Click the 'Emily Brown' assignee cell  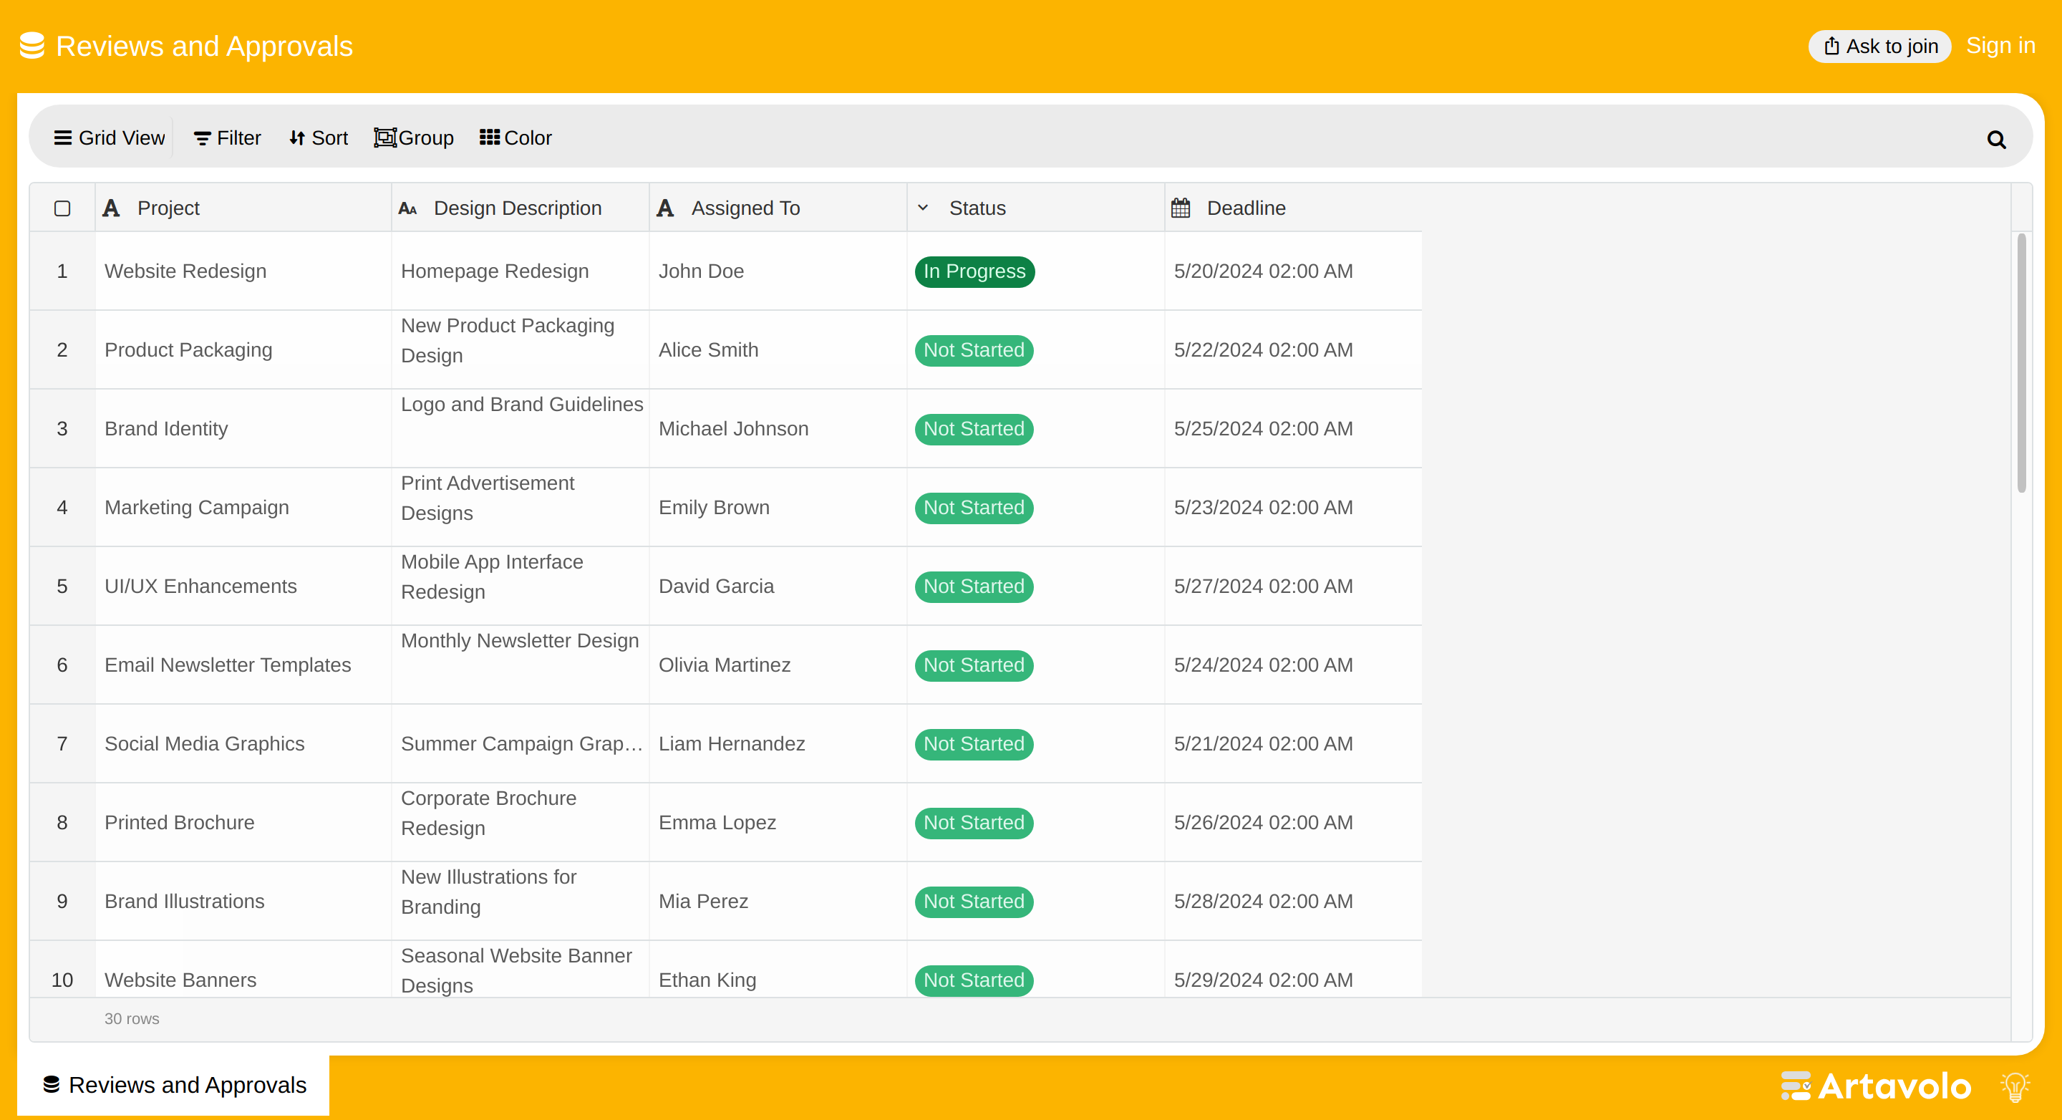point(778,508)
